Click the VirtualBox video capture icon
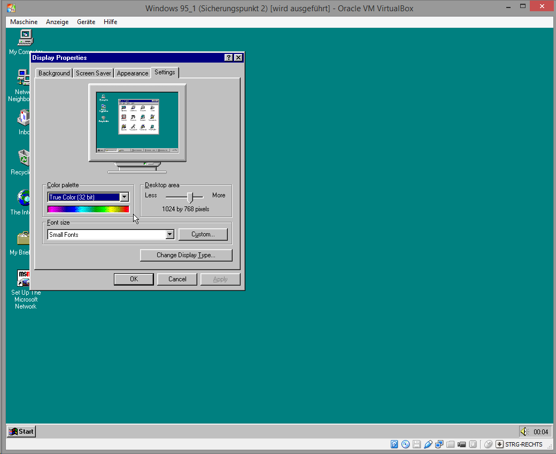Screen dimensions: 556x454 pos(462,444)
